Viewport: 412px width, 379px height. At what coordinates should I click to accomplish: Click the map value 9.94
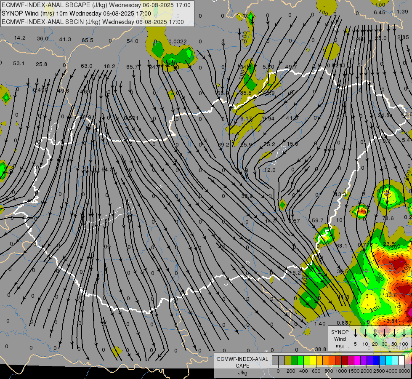[268, 119]
